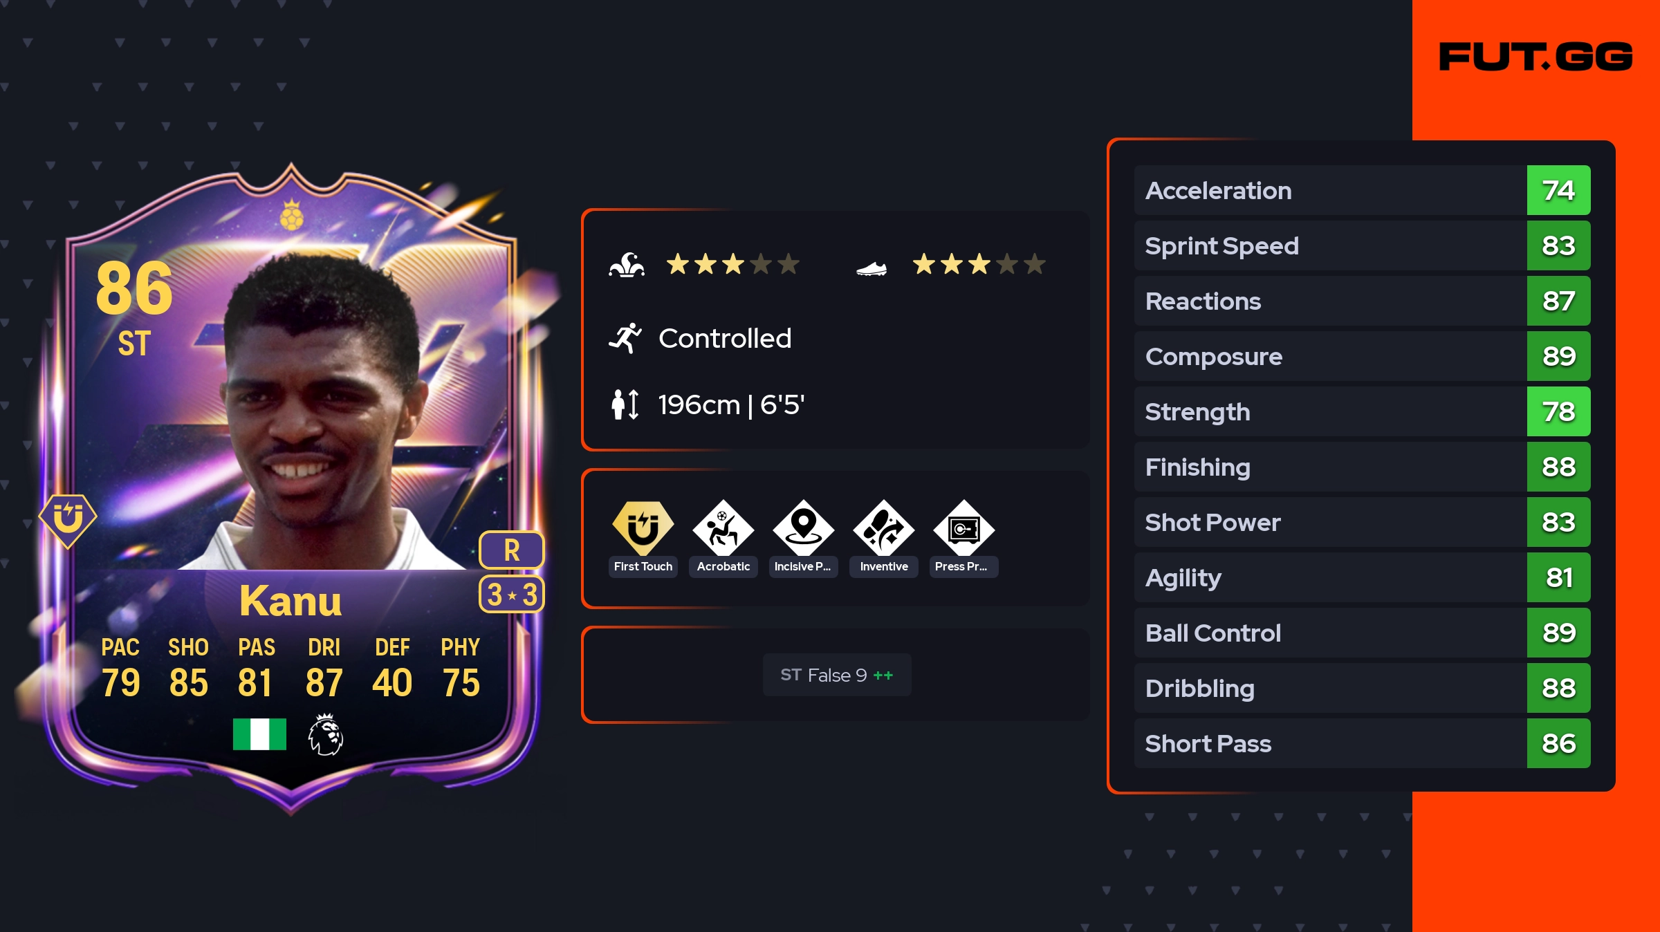Click the Nigeria flag on the card
Screen dimensions: 1660x932
point(259,734)
